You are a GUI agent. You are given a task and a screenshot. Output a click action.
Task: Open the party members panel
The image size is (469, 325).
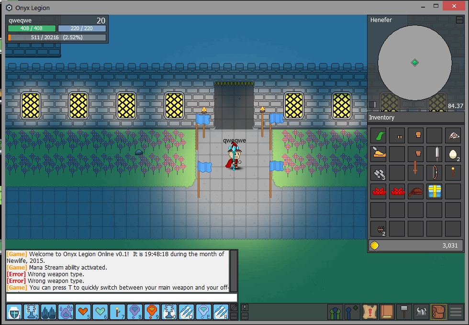335,312
